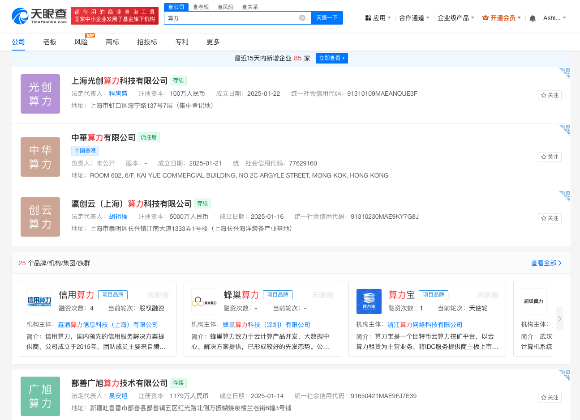Click the 天眼一下 search button
580x420 pixels.
[327, 18]
